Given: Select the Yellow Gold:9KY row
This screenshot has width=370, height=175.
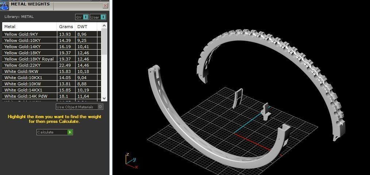Looking at the screenshot, I should pyautogui.click(x=52, y=34).
